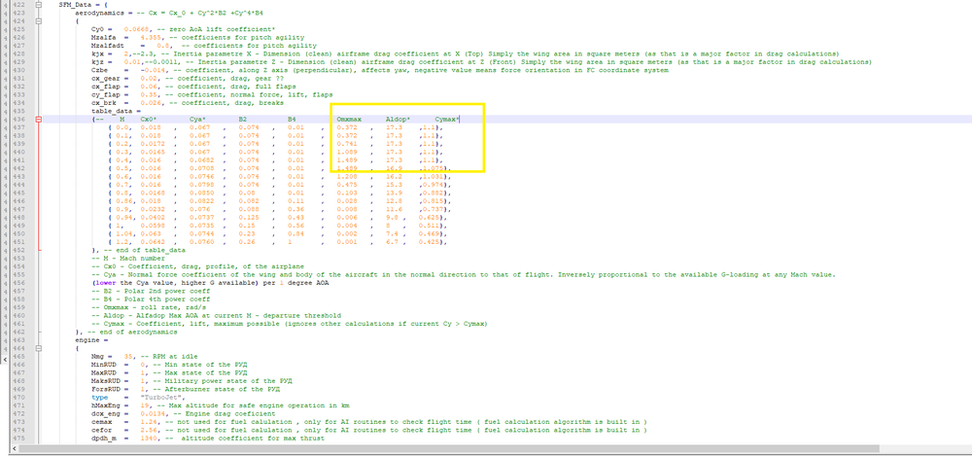Click the 'B4' column header on line 436

tap(292, 120)
